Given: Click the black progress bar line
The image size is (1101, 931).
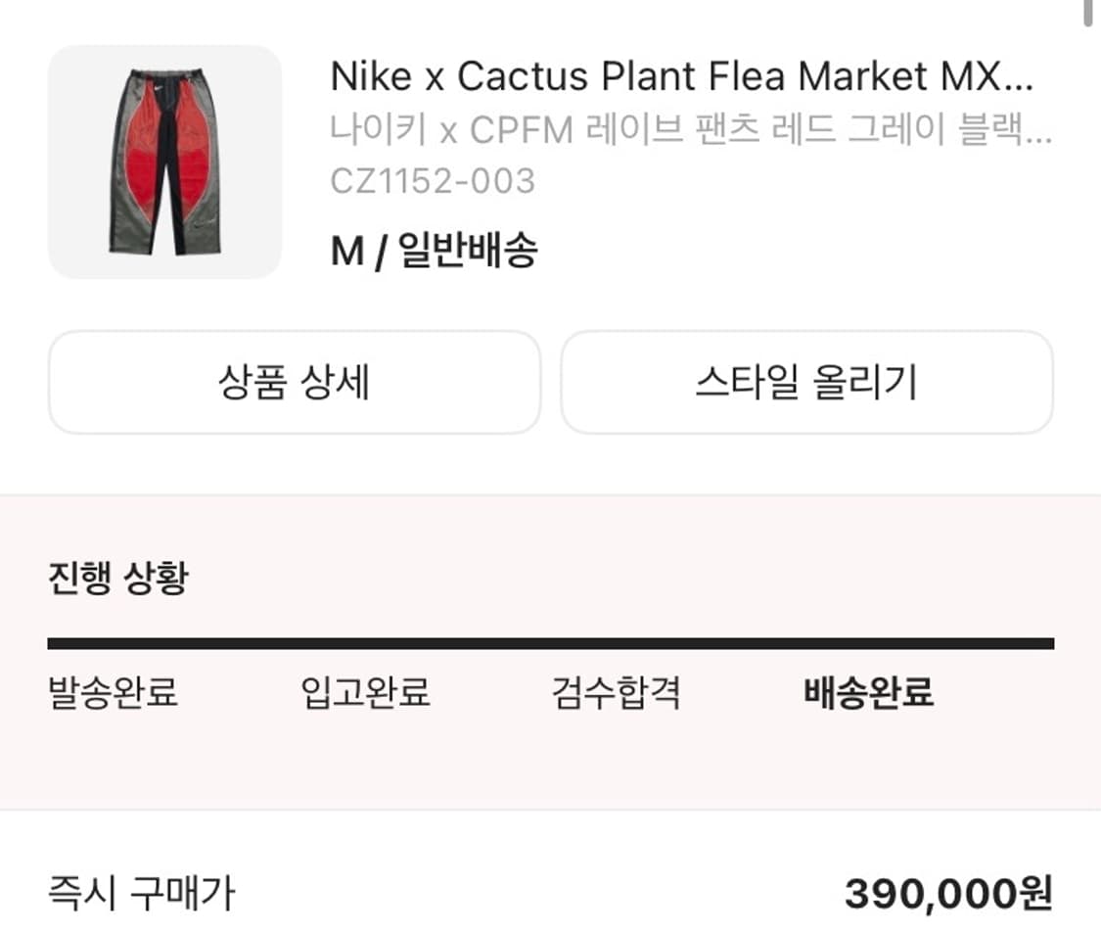Looking at the screenshot, I should click(x=551, y=642).
